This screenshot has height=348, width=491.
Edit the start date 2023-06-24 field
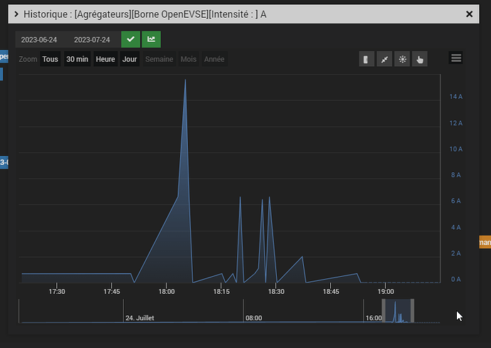[39, 40]
